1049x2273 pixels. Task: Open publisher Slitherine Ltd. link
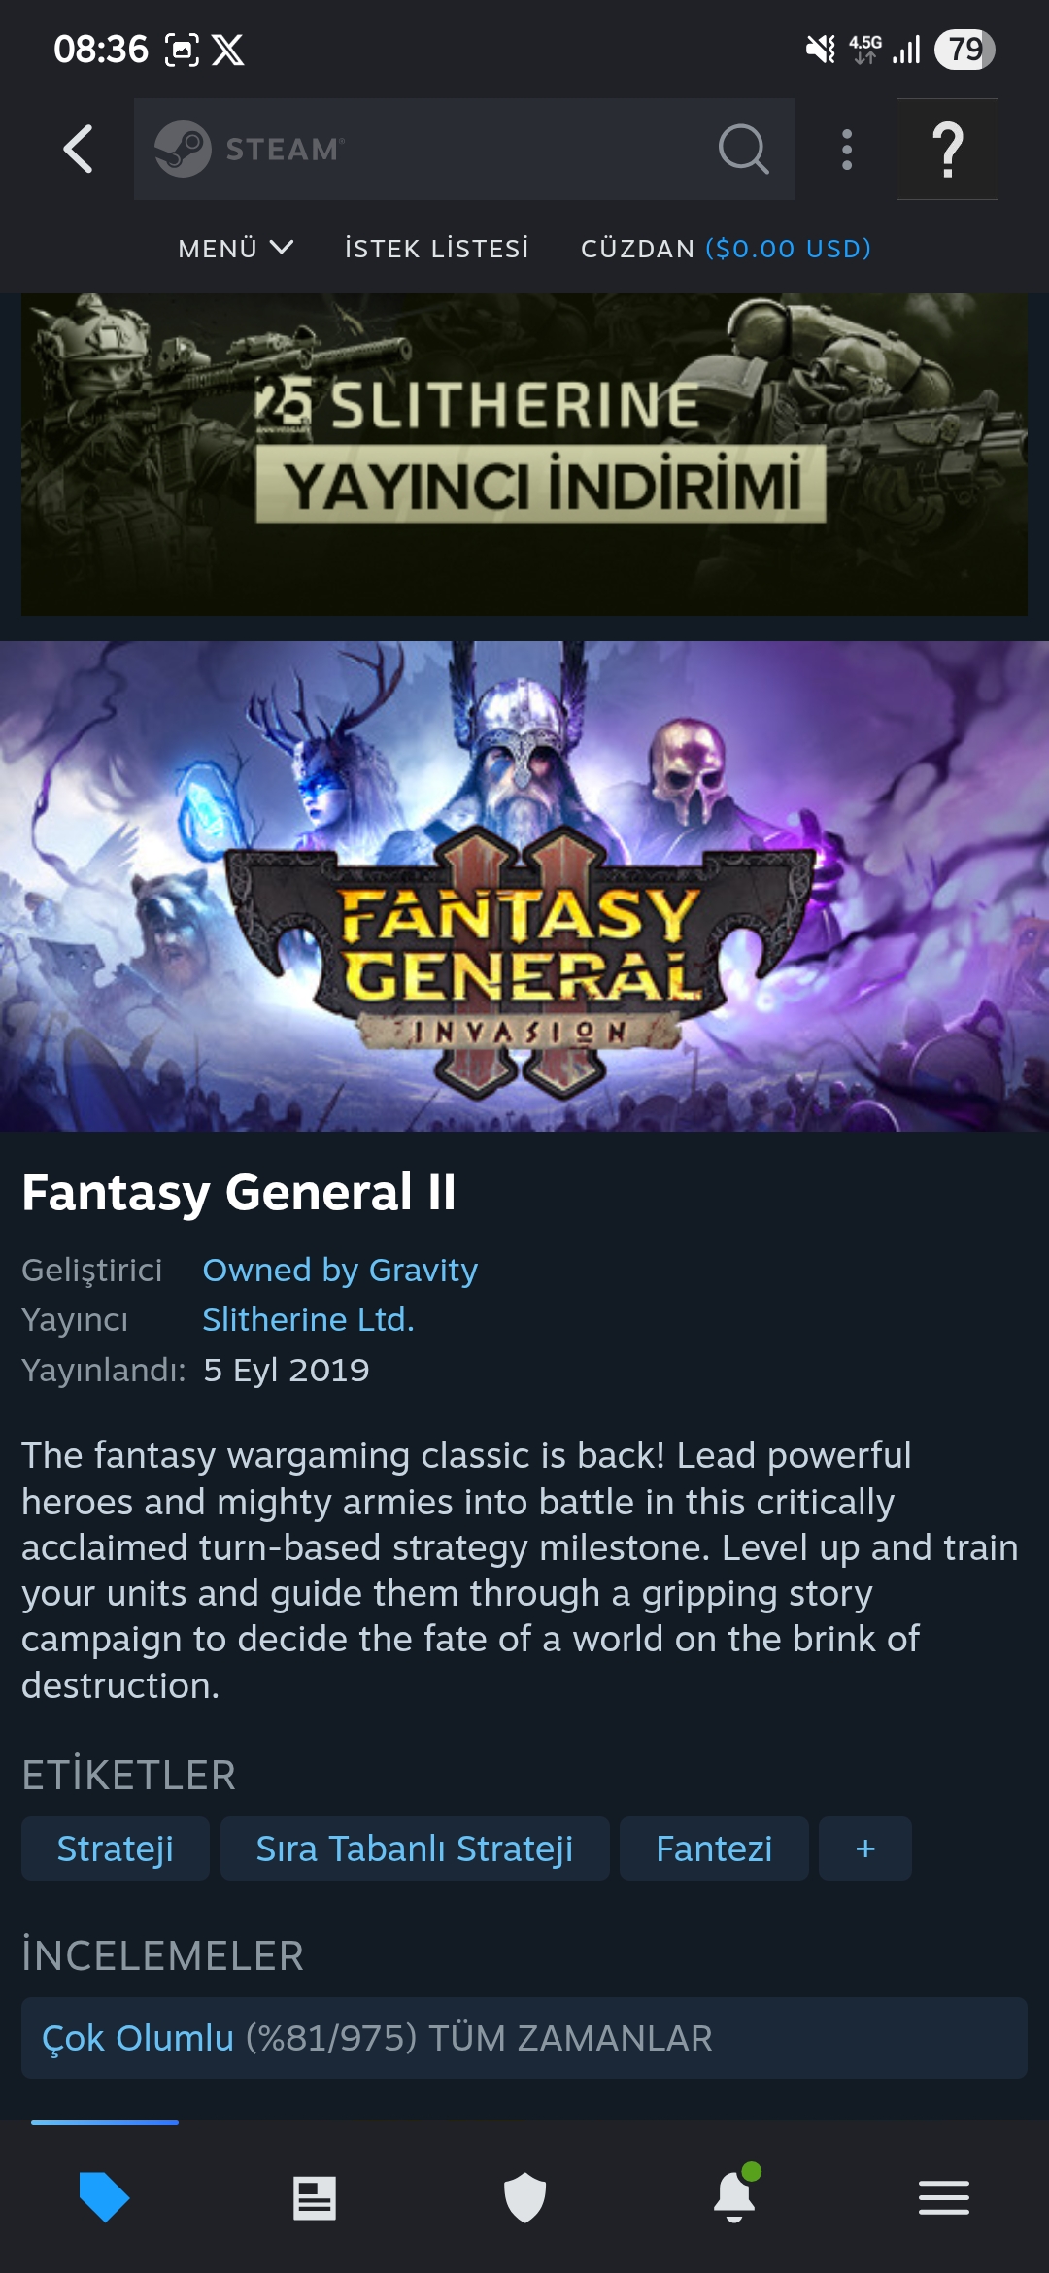(x=308, y=1319)
